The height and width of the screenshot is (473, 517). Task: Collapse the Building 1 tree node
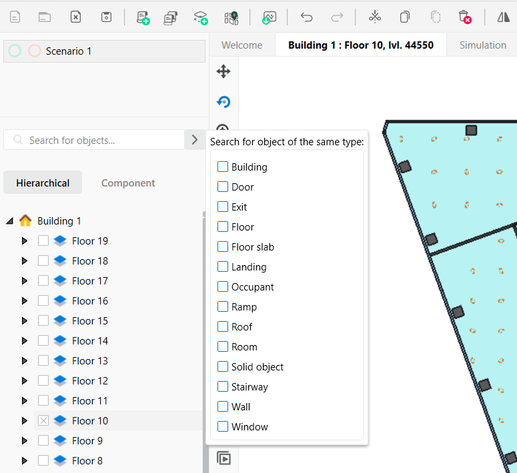(10, 221)
